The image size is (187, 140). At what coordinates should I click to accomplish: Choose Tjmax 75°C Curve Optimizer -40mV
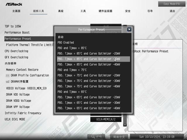pos(93,86)
